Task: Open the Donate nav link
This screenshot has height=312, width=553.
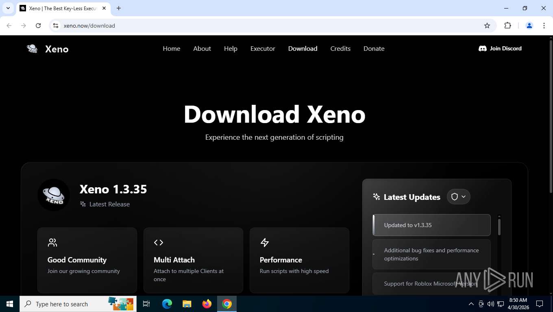Action: click(374, 48)
